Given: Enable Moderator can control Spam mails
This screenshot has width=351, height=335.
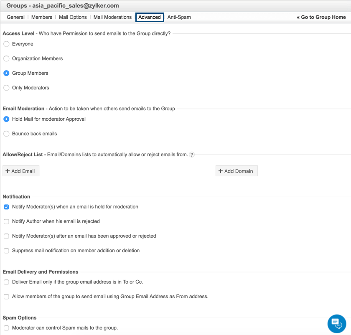Looking at the screenshot, I should pyautogui.click(x=6, y=328).
